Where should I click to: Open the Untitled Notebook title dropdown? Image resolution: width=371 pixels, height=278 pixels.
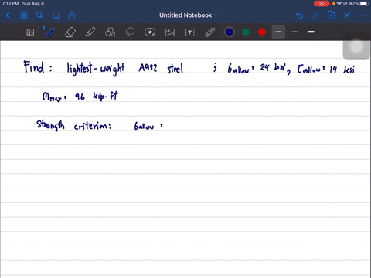tap(189, 15)
